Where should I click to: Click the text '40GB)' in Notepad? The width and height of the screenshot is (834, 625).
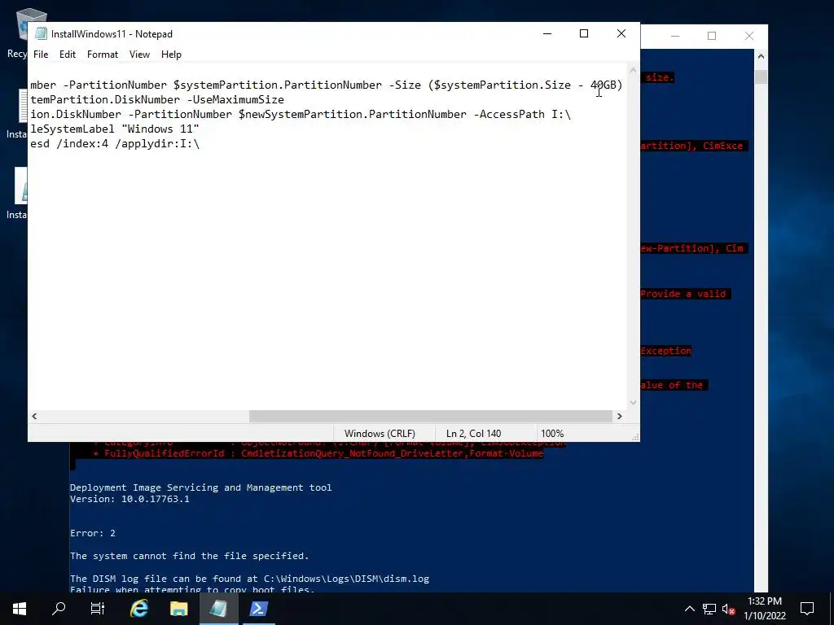[x=606, y=85]
